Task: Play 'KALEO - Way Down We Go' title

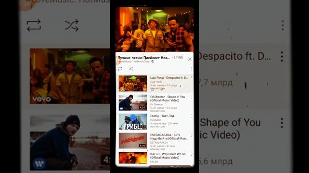Action: tap(168, 156)
